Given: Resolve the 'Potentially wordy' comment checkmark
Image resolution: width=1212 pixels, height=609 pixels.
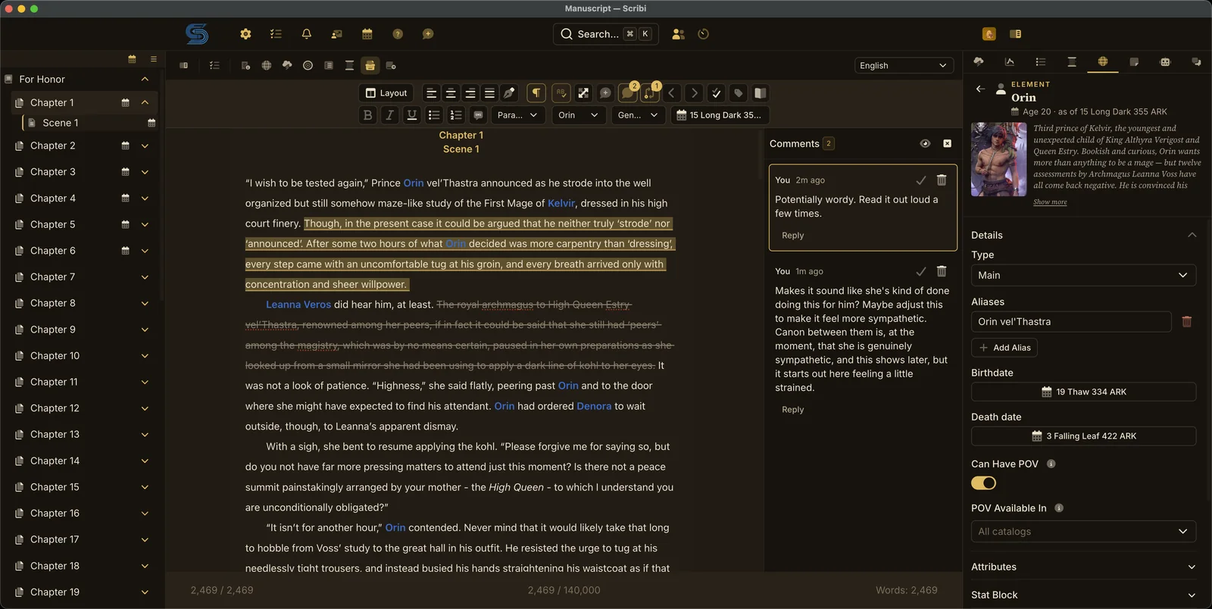Looking at the screenshot, I should point(921,180).
